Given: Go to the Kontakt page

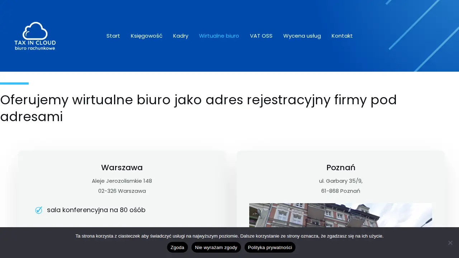Looking at the screenshot, I should (342, 36).
